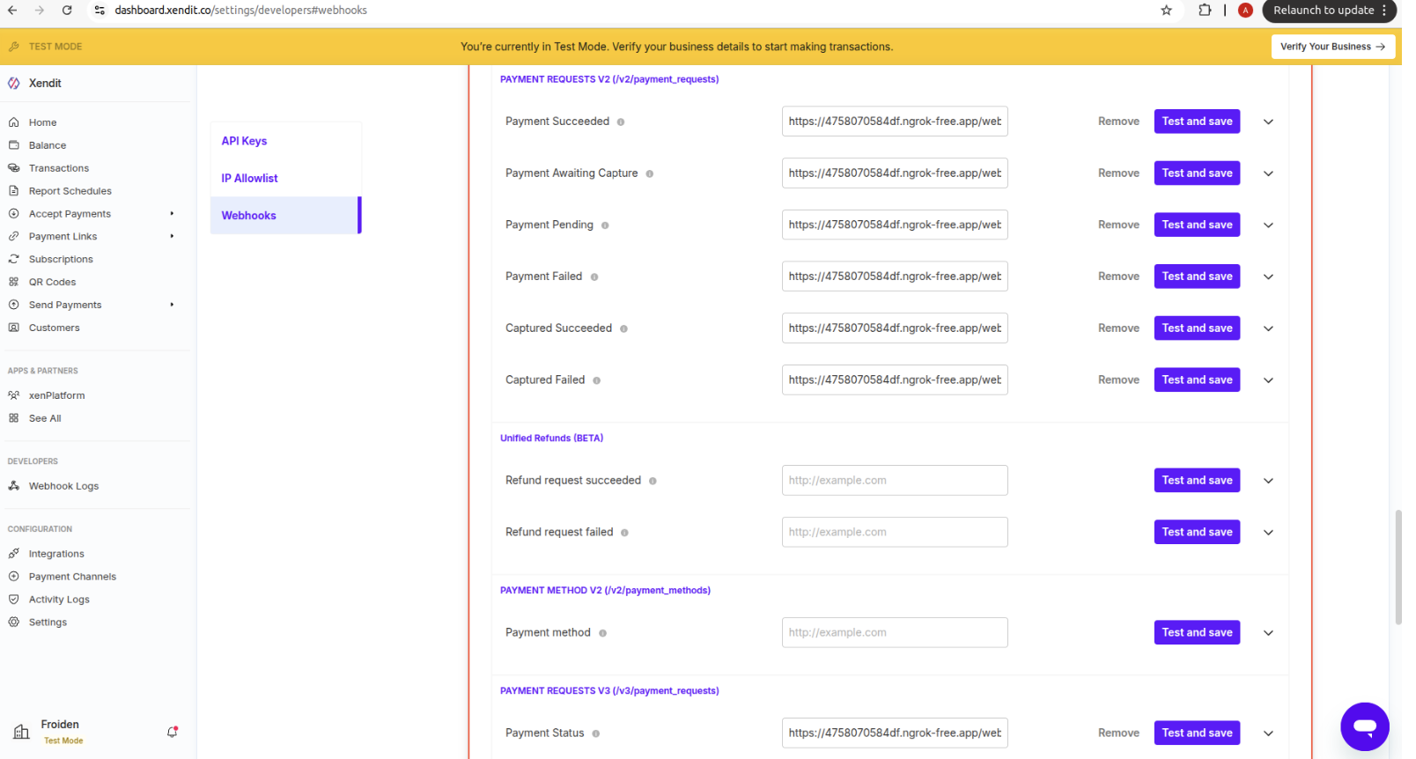Click the Refund request succeeded URL field
Screen dimensions: 1416x759
coord(895,480)
